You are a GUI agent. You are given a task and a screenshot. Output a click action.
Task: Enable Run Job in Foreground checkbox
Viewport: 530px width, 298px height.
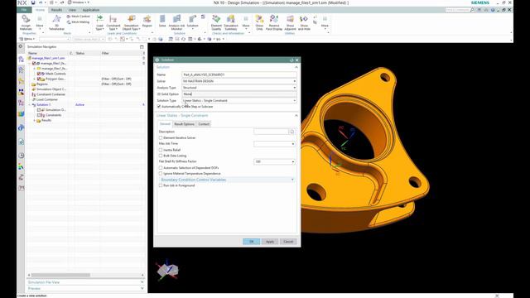click(161, 185)
